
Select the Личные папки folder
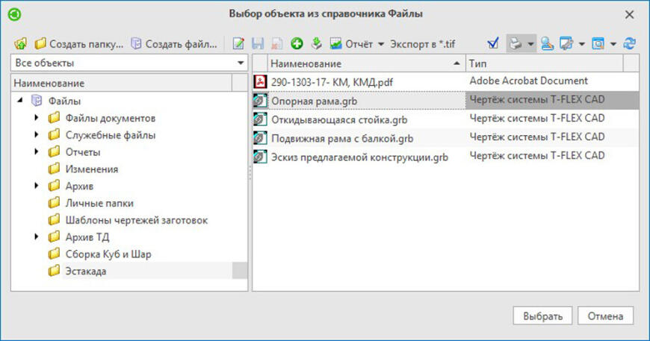(x=99, y=203)
